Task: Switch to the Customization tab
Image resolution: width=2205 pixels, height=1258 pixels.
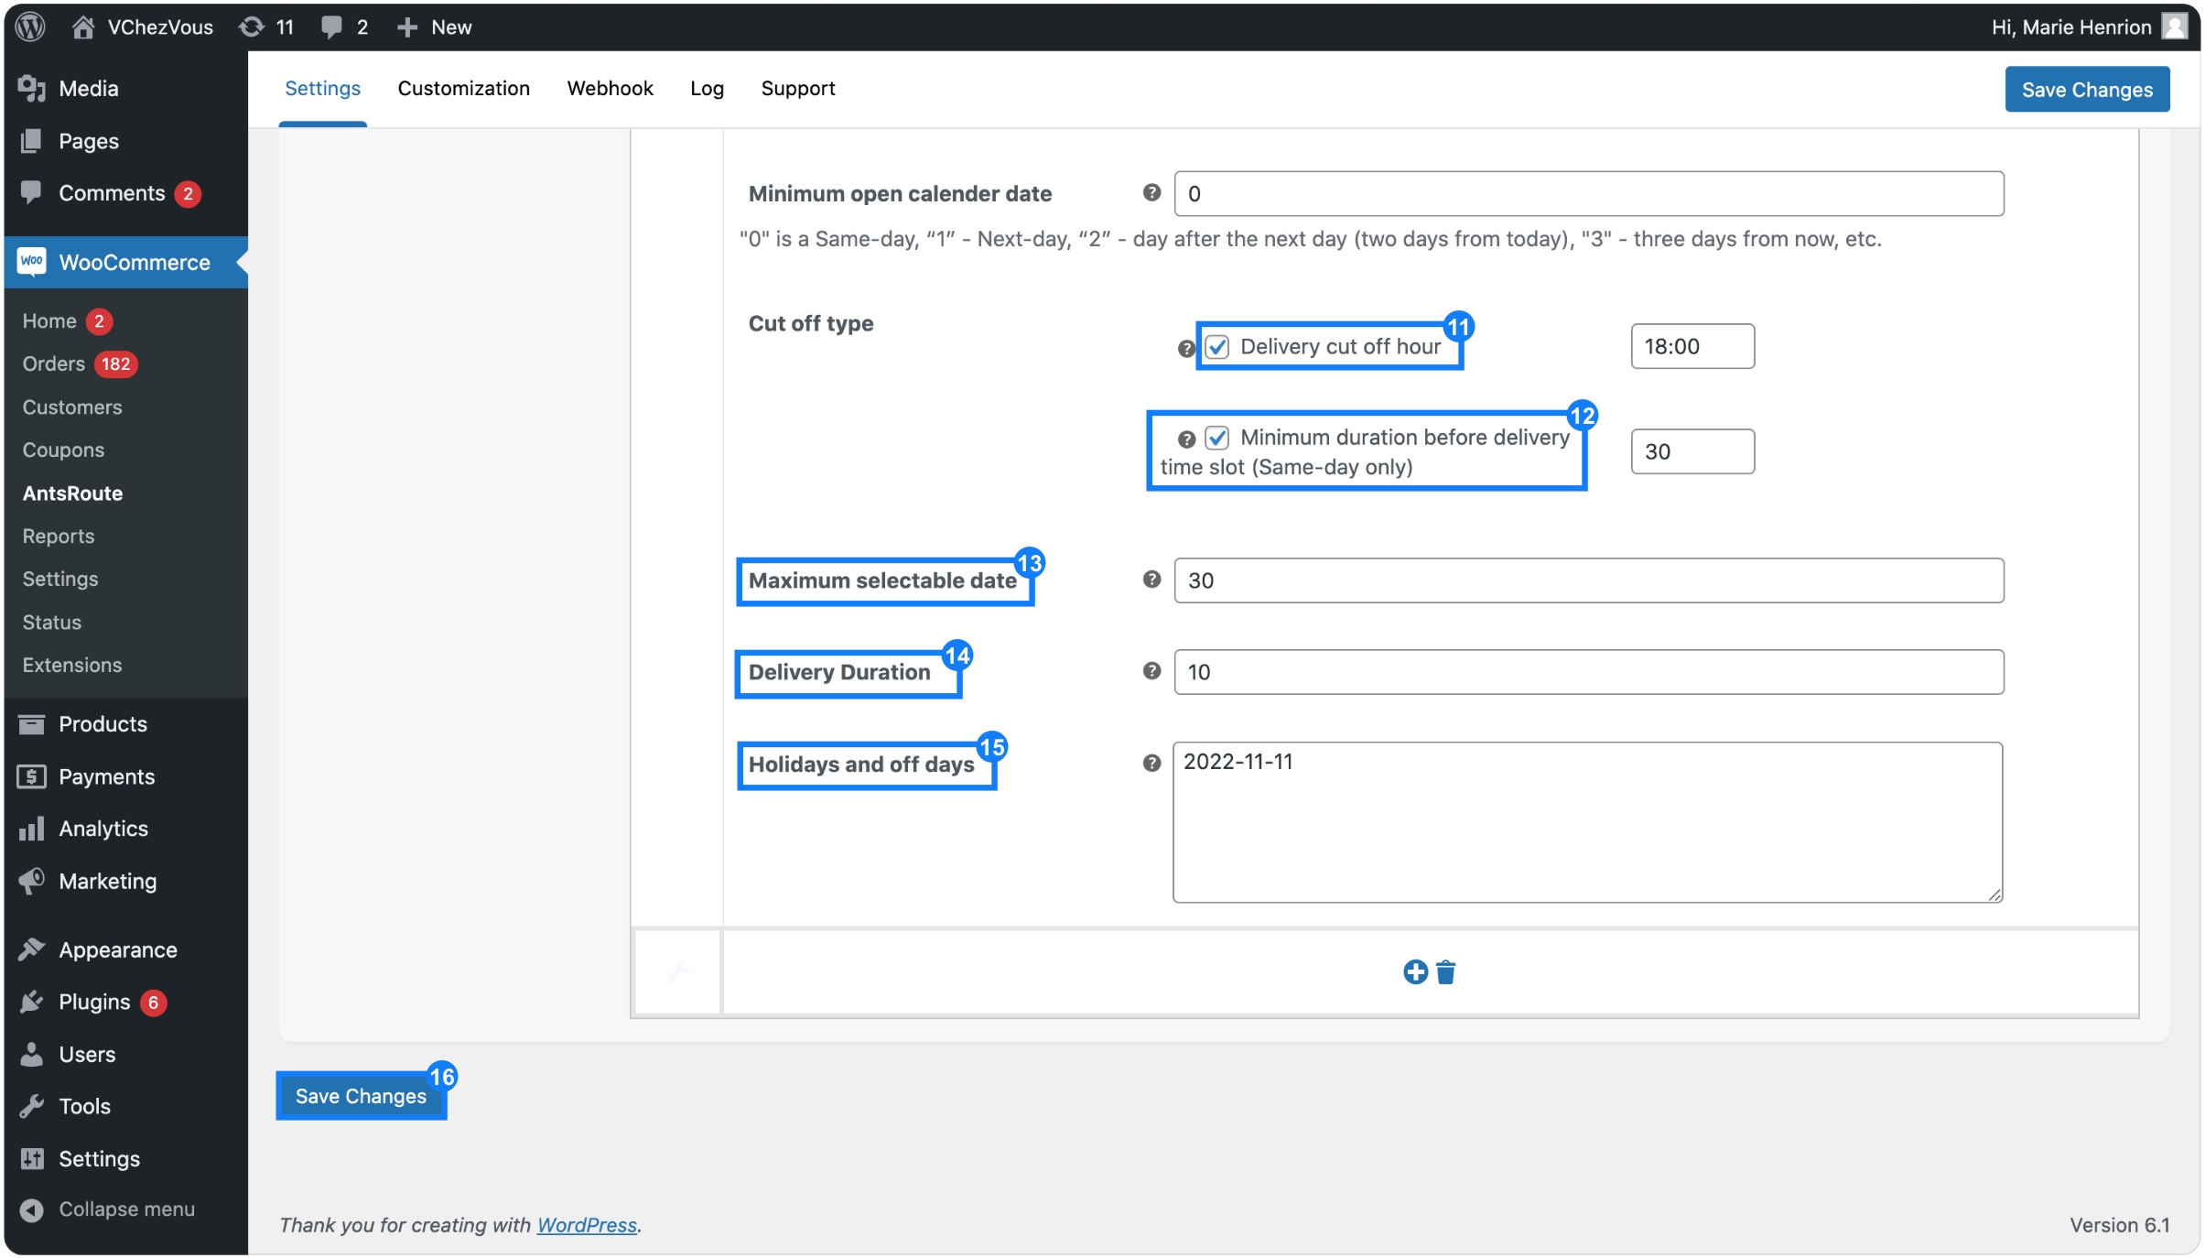Action: click(x=463, y=88)
